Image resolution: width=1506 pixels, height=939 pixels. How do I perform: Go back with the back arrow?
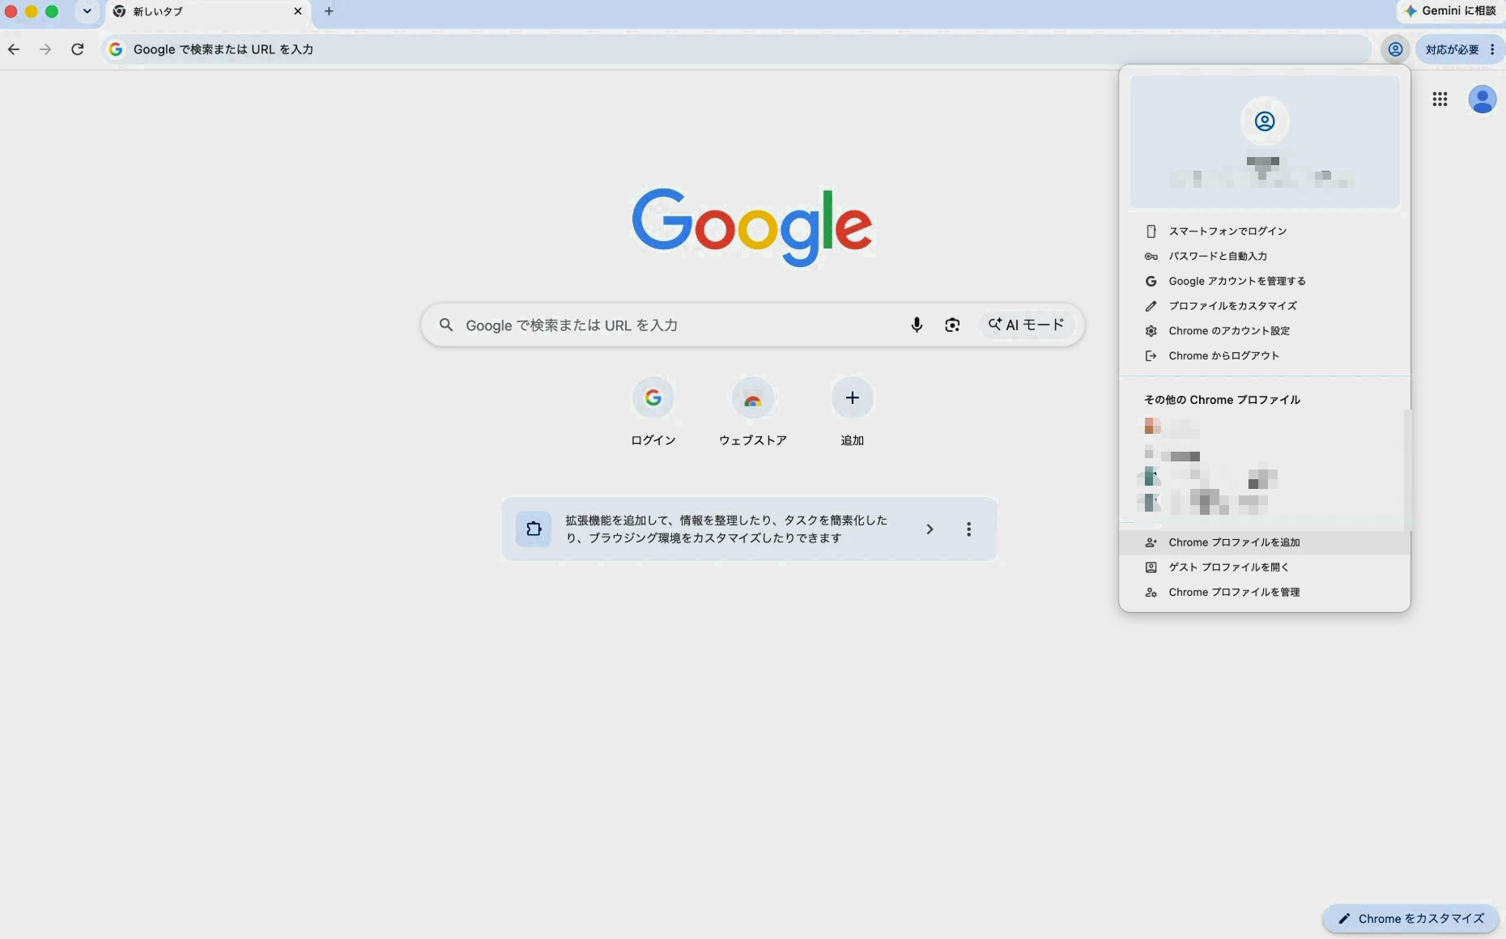click(x=14, y=49)
